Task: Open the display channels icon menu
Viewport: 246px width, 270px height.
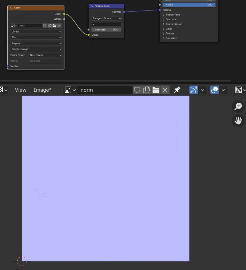Action: (239, 90)
